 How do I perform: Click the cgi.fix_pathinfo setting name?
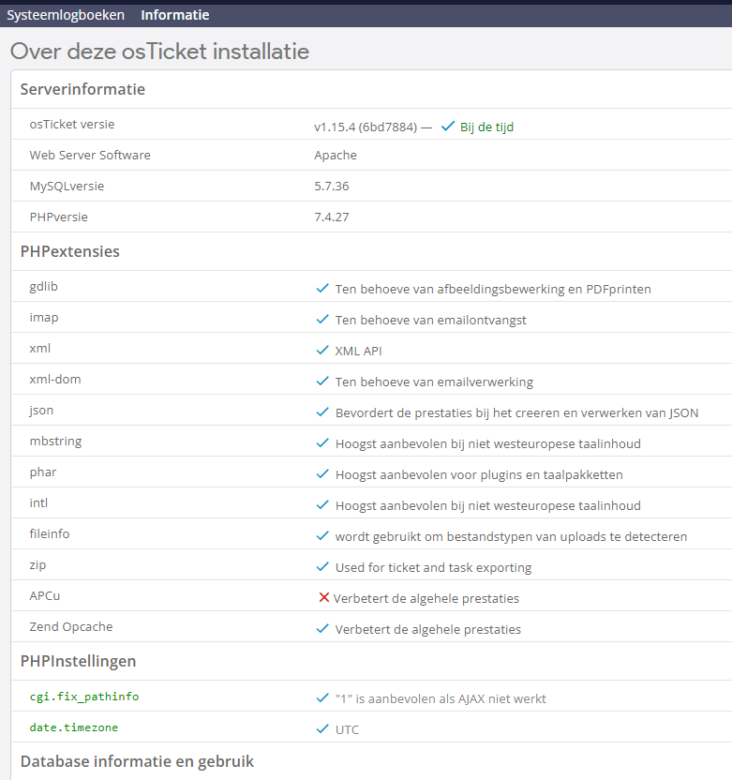84,697
